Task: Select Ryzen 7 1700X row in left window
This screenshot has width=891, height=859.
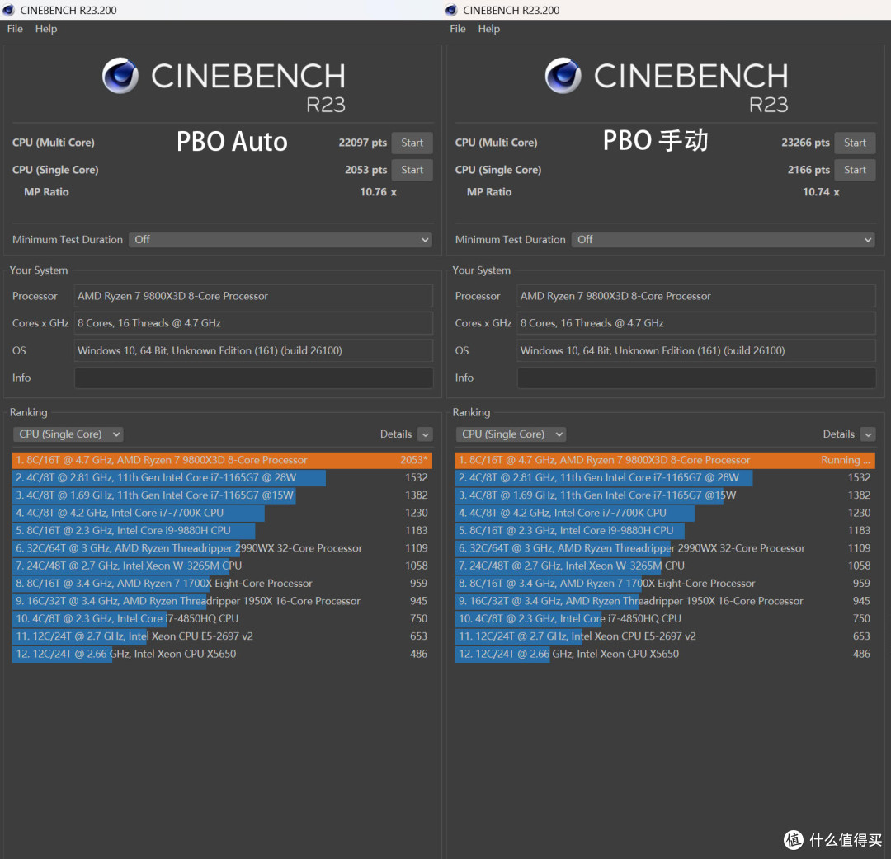Action: [222, 583]
